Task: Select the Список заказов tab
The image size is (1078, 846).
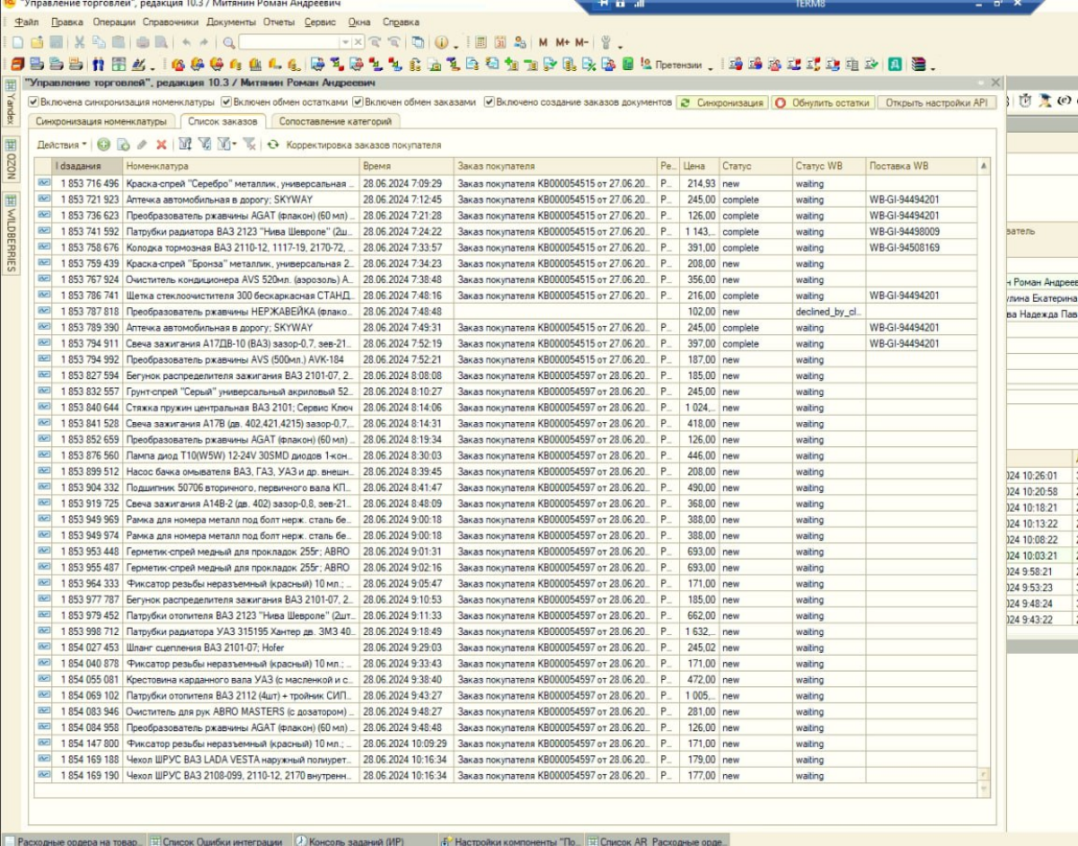Action: click(222, 121)
